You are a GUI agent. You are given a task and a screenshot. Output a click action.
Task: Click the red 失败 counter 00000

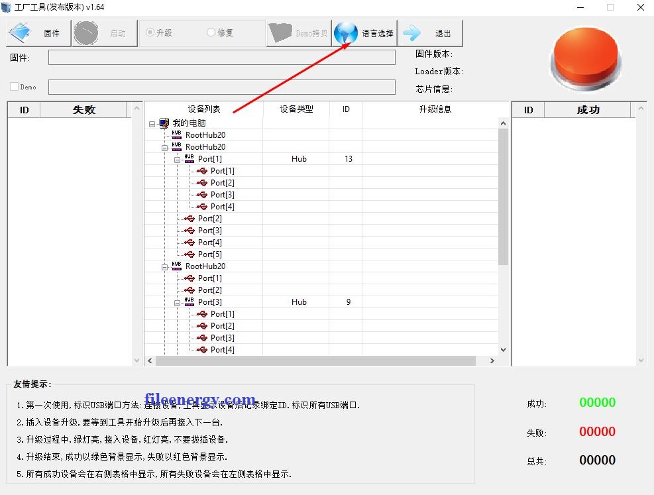(597, 431)
